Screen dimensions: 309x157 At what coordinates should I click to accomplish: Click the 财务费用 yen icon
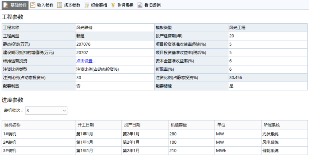[x=113, y=5]
